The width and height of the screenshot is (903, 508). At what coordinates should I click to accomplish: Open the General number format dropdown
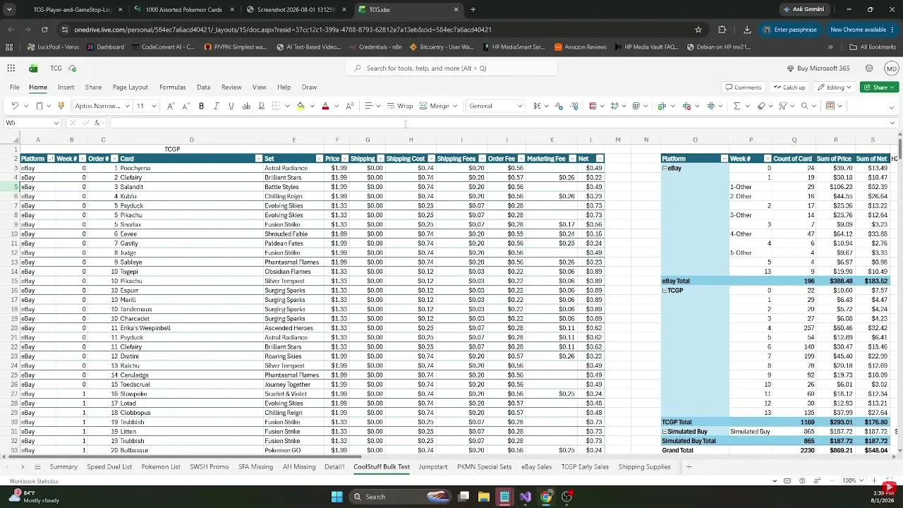520,106
